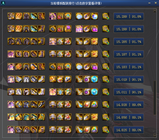Click the orange card icon in 14.825 row
Viewport: 159px width, 140px height.
(x=87, y=130)
